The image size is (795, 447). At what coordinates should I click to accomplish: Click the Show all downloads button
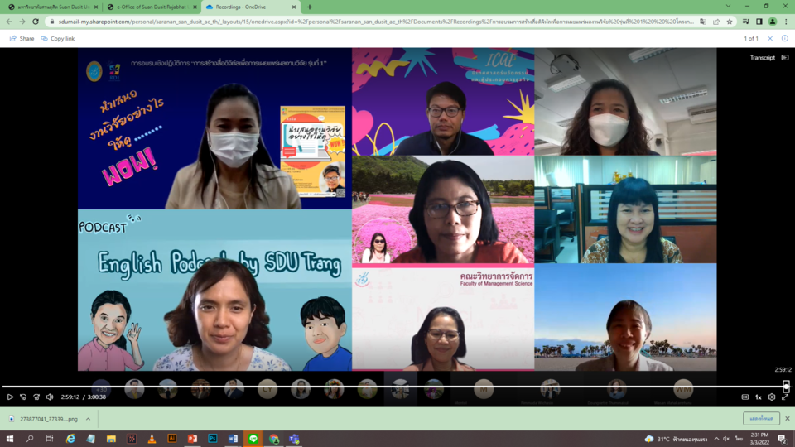click(x=761, y=419)
